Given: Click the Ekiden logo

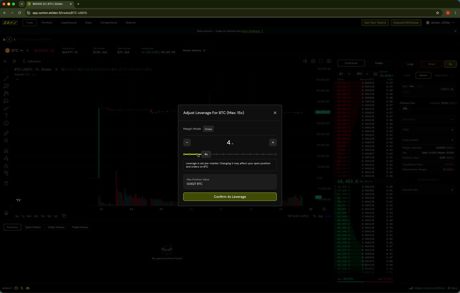Looking at the screenshot, I should (10, 23).
